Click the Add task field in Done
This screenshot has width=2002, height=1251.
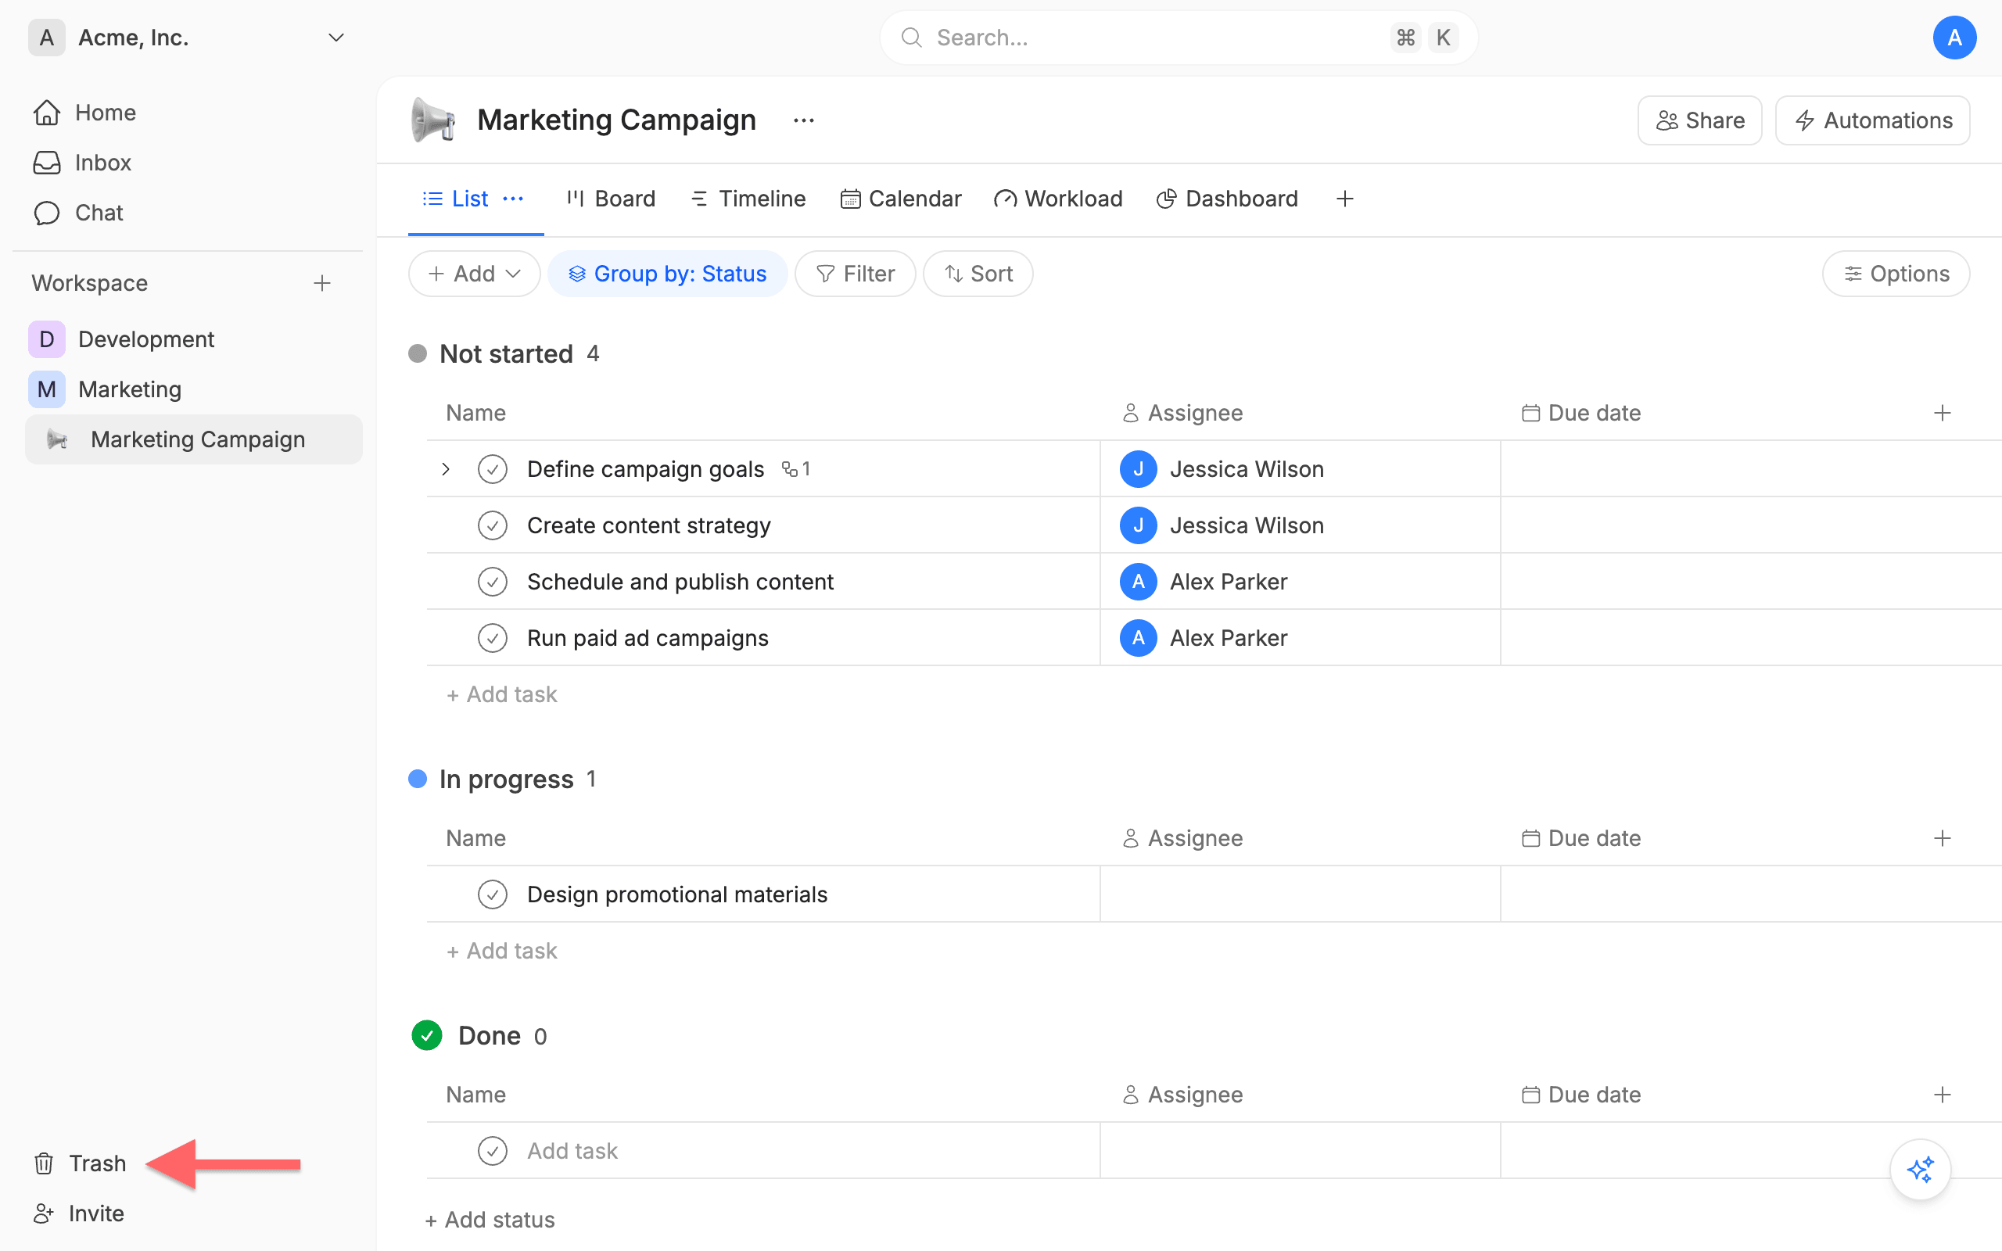click(572, 1151)
